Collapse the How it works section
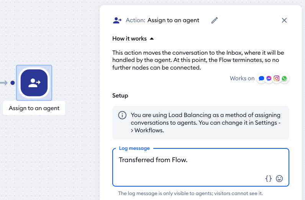Viewport: 305px width, 200px height. (x=152, y=39)
